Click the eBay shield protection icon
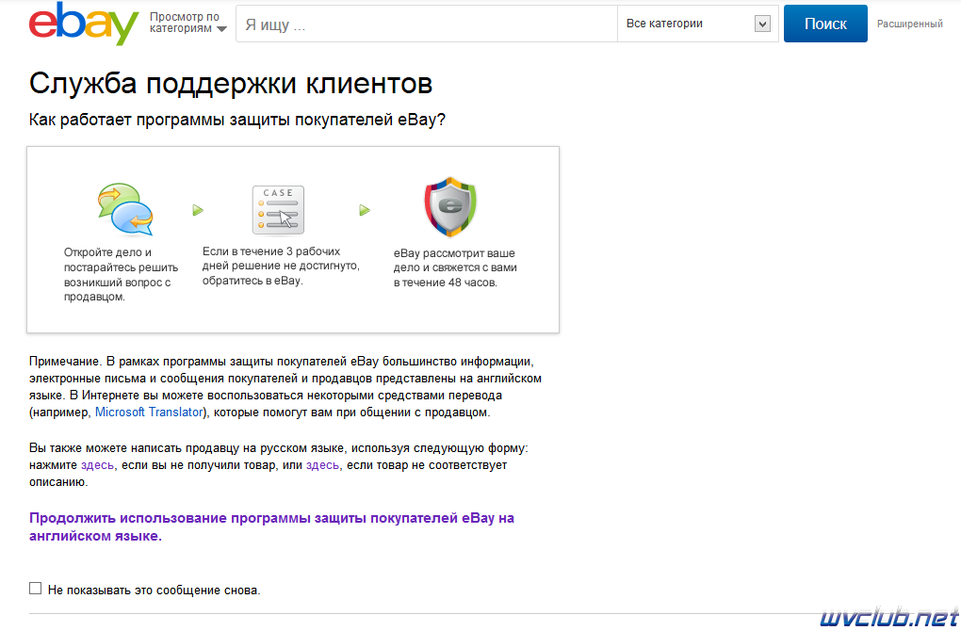Image resolution: width=961 pixels, height=631 pixels. point(450,207)
